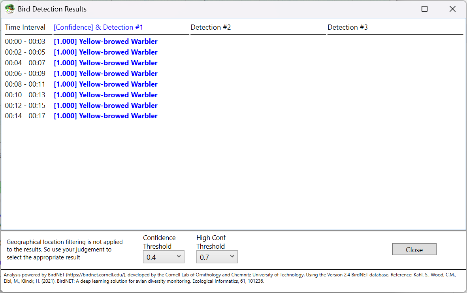Click time interval 00:06 - 00:09
The height and width of the screenshot is (293, 467).
click(x=25, y=74)
